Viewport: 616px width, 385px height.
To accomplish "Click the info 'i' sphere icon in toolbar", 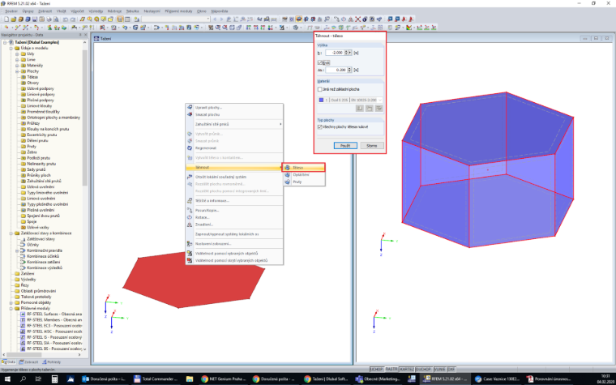I will point(365,19).
